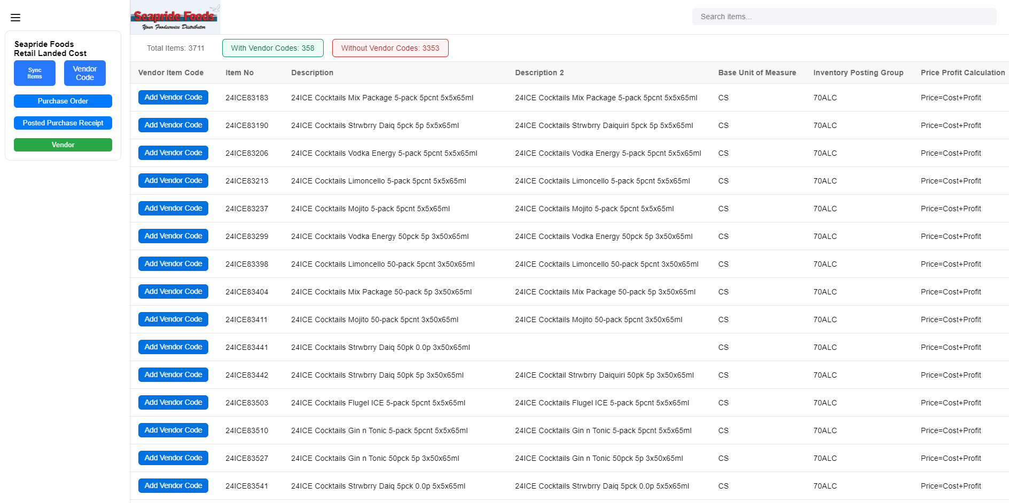Click description Flugel ICE 5-pack 5pcnt 5x5x65ml
The width and height of the screenshot is (1009, 503).
coord(378,403)
